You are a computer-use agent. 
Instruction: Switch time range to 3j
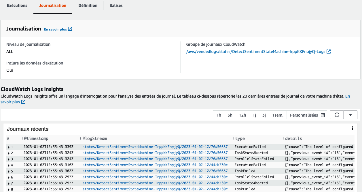(264, 115)
